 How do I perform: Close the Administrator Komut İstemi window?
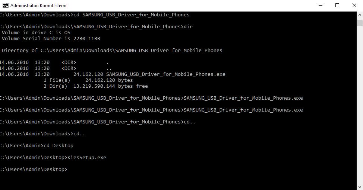[354, 5]
